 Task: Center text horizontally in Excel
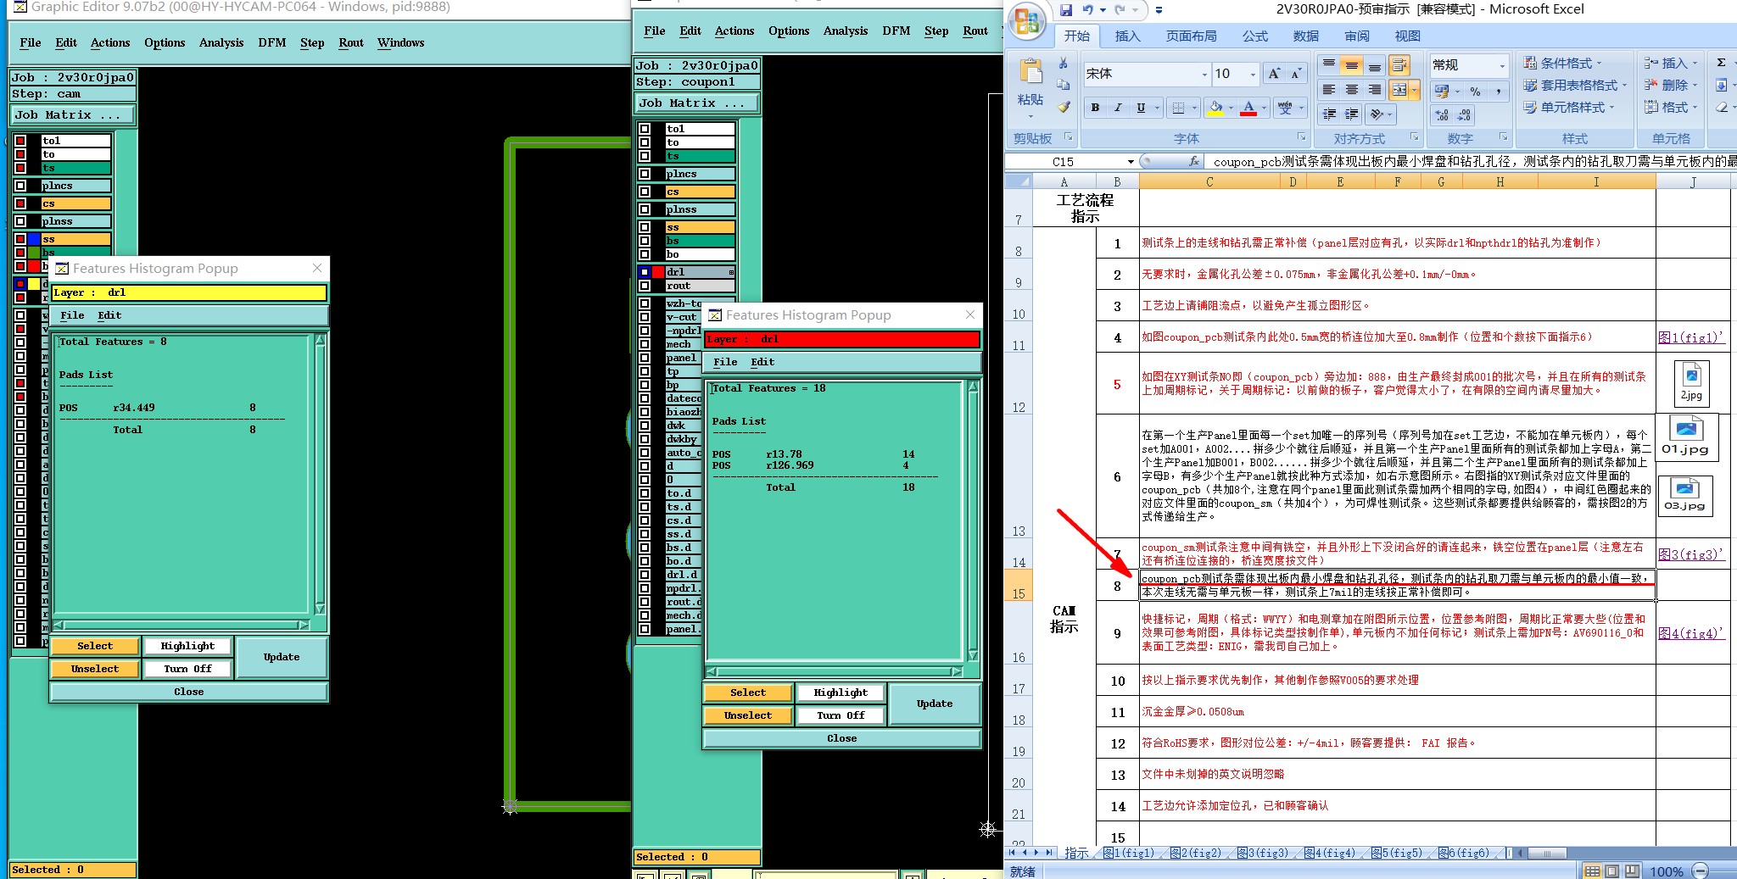click(x=1352, y=89)
